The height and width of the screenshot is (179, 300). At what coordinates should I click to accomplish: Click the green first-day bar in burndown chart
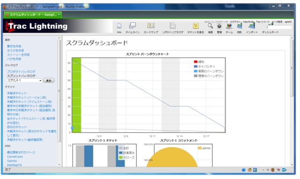click(76, 95)
